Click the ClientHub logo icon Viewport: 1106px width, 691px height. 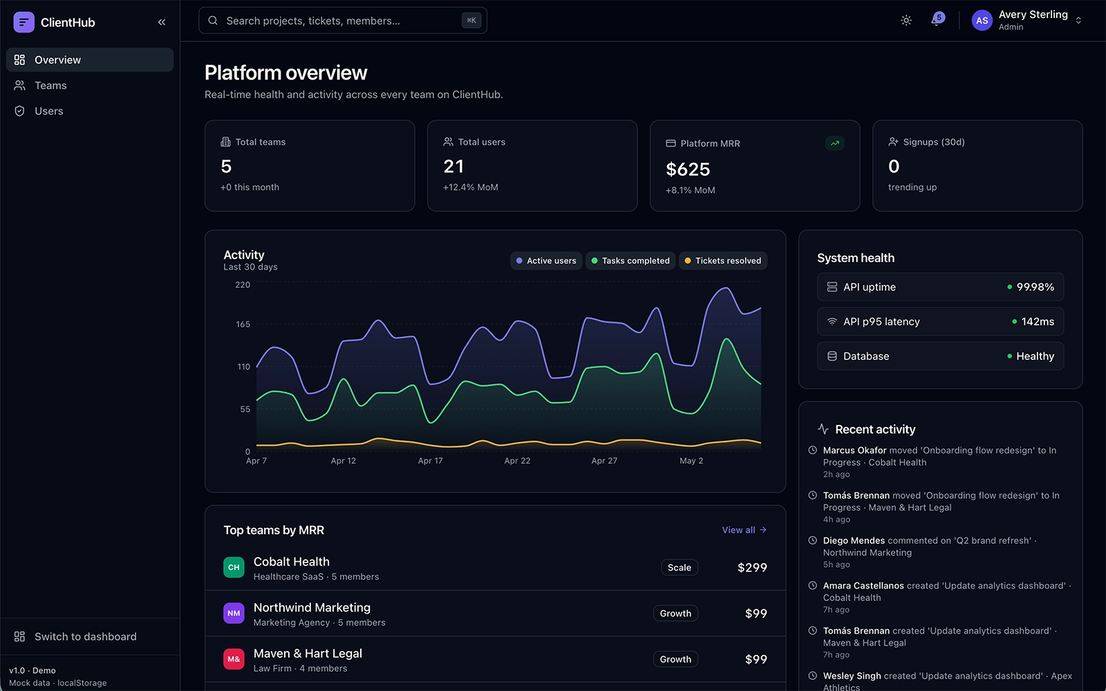pos(24,22)
